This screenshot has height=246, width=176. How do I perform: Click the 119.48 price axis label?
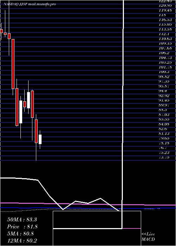pos(165,10)
